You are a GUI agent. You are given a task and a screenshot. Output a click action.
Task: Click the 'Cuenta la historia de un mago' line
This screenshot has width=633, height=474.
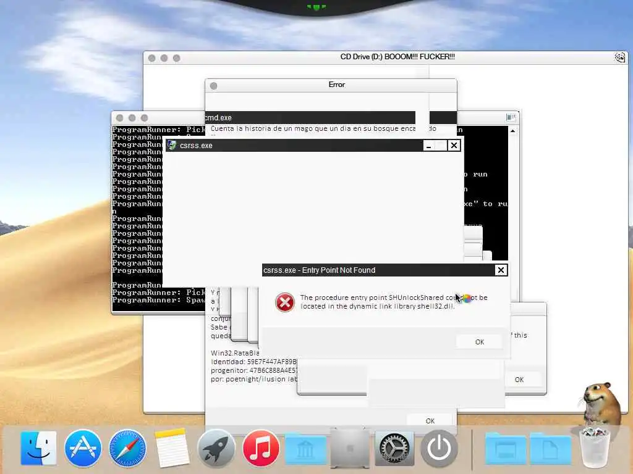(313, 128)
